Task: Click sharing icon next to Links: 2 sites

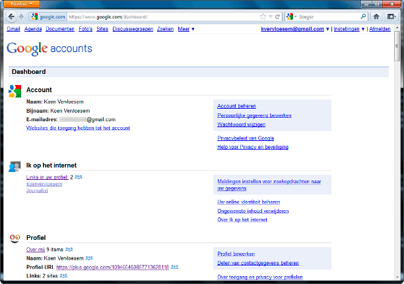Action: click(x=63, y=276)
